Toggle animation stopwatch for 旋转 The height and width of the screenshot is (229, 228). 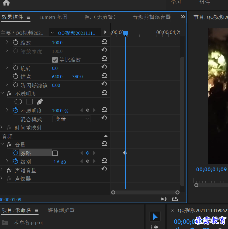coord(16,68)
